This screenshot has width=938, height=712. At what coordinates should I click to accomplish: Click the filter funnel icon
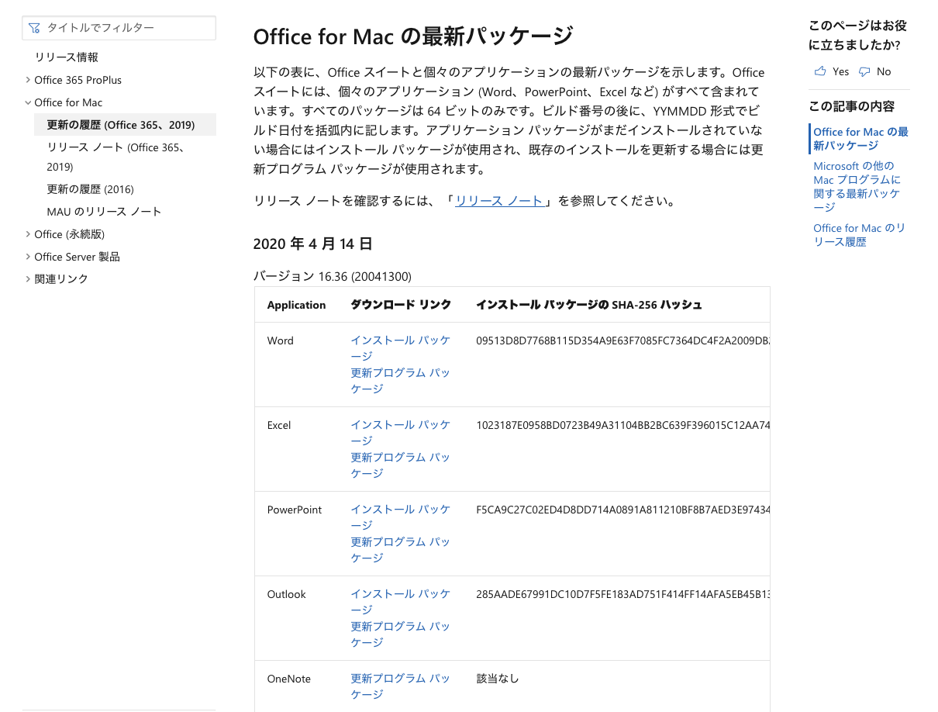[34, 28]
